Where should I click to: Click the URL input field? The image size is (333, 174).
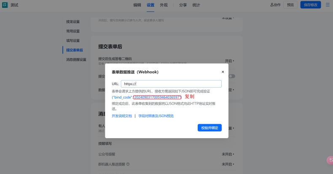tap(171, 84)
